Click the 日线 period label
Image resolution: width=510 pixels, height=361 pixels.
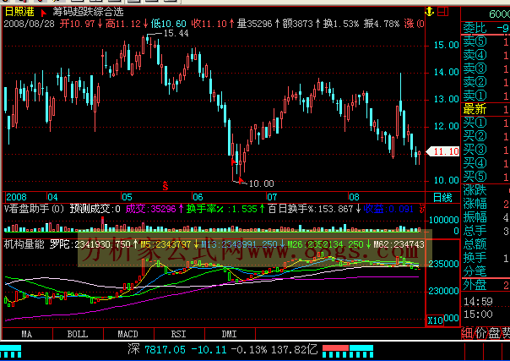[x=442, y=197]
